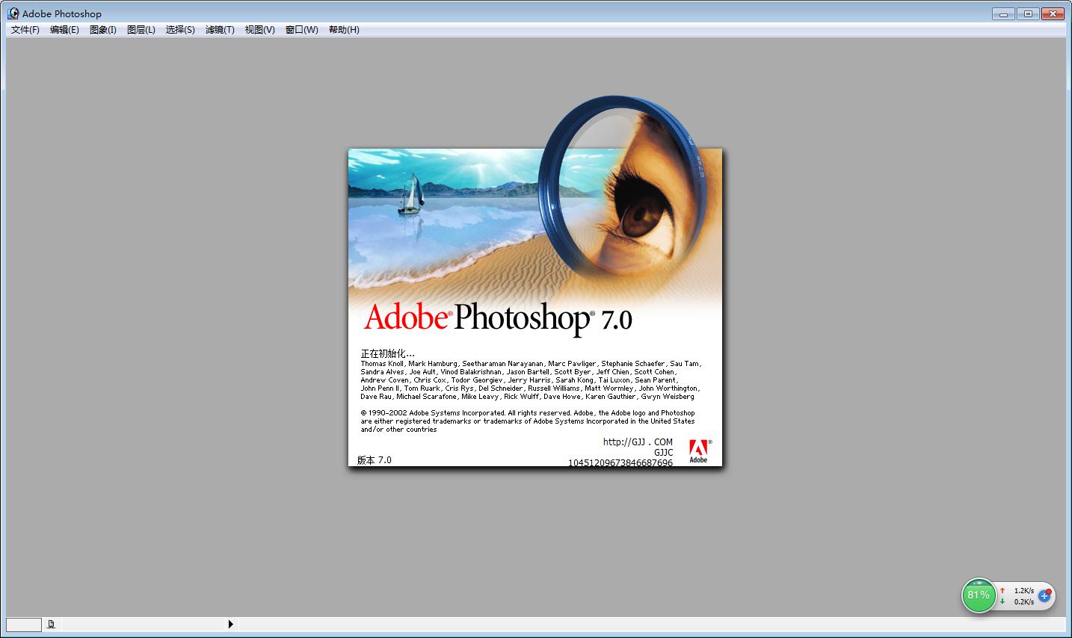The height and width of the screenshot is (638, 1072).
Task: Minimize the Adobe Photoshop window
Action: [1003, 13]
